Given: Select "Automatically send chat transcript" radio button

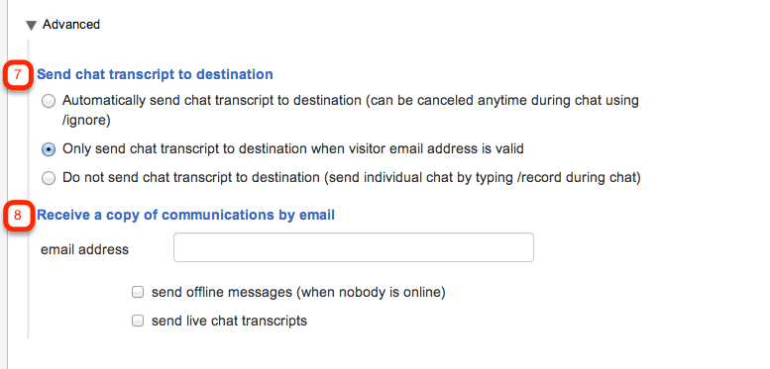Looking at the screenshot, I should click(49, 102).
